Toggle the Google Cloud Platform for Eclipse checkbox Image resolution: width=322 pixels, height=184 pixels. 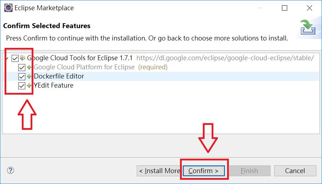pyautogui.click(x=22, y=67)
